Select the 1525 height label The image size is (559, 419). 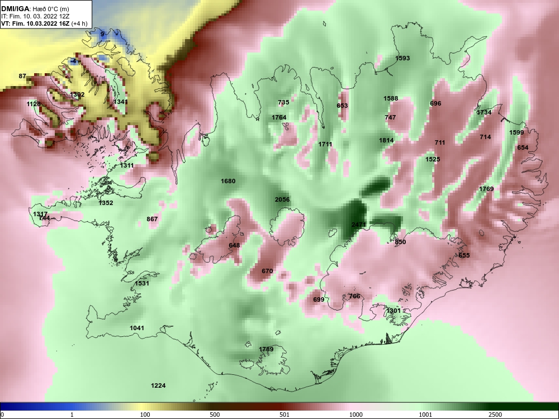[433, 159]
